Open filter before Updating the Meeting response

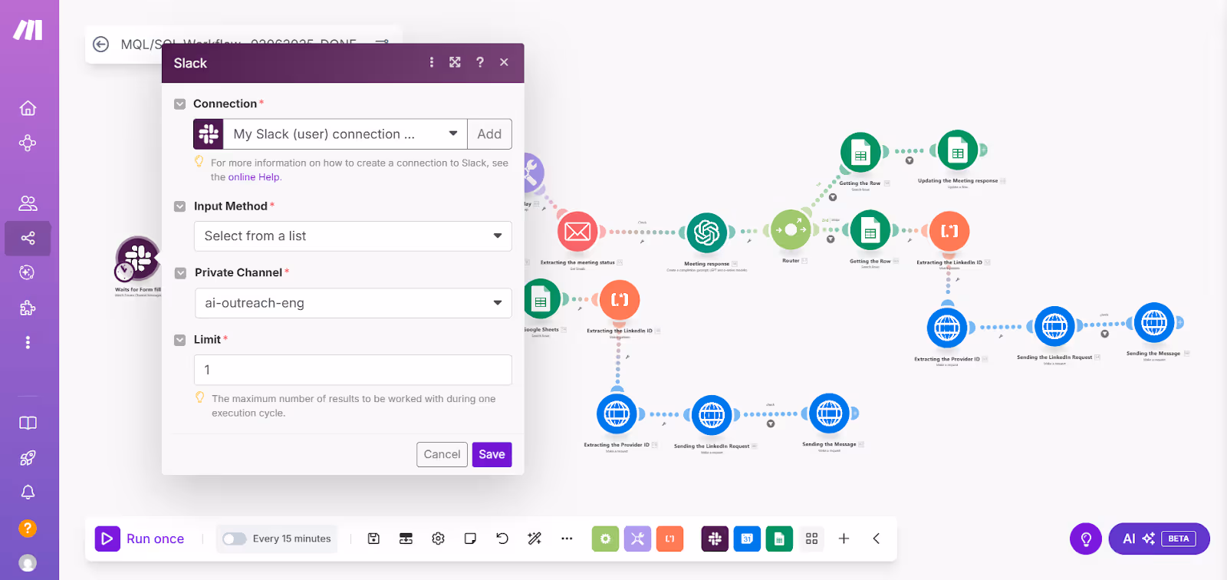[910, 160]
